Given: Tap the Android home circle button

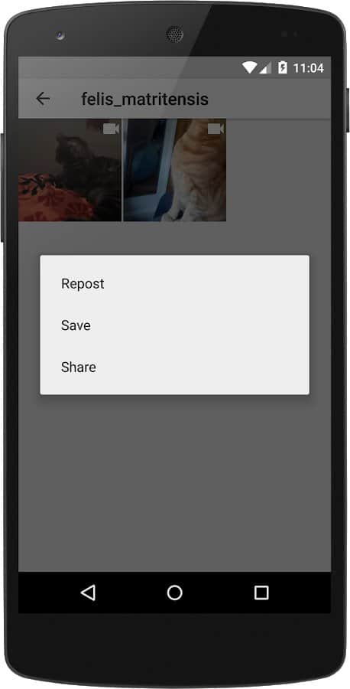Looking at the screenshot, I should click(174, 593).
